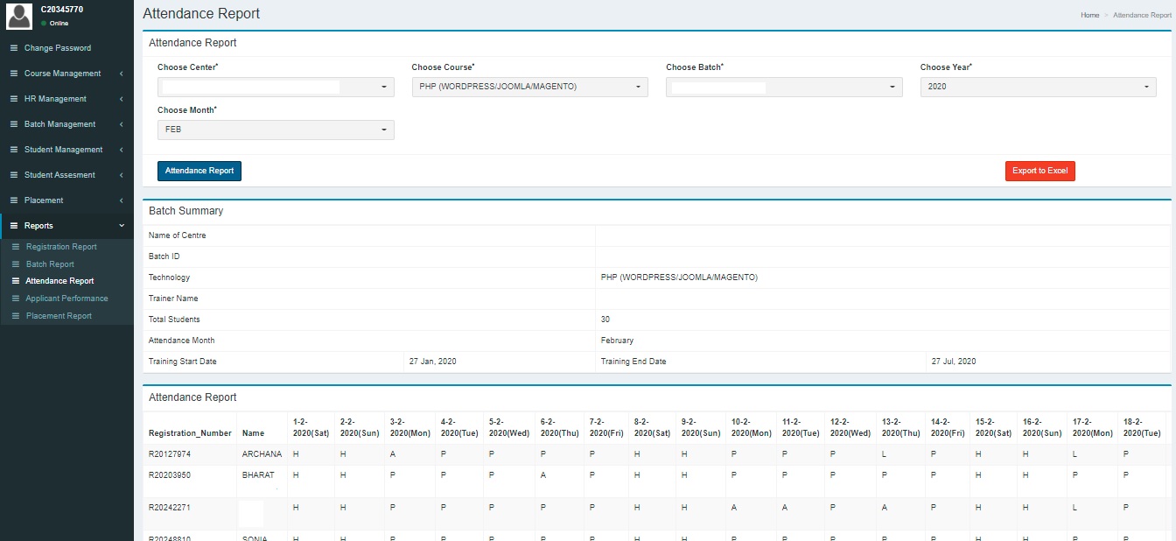Click the user avatar profile picture
The width and height of the screenshot is (1176, 541).
coord(20,15)
